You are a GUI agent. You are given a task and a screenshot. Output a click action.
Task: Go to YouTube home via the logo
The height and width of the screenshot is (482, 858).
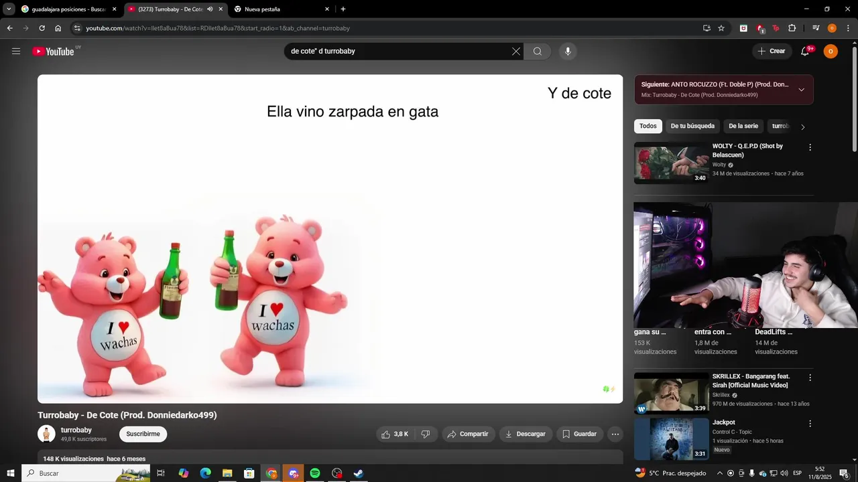tap(53, 52)
